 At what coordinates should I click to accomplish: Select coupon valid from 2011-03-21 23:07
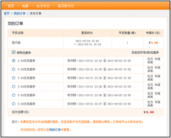click(14, 104)
